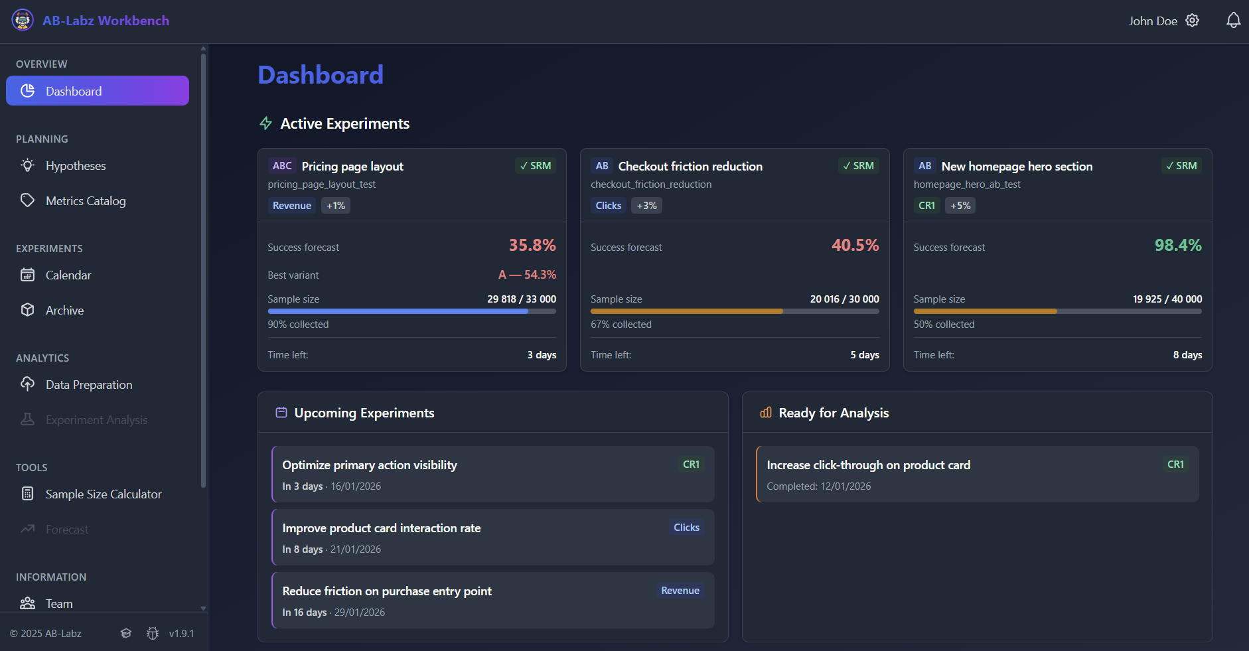The width and height of the screenshot is (1249, 651).
Task: Open the Revenue metric chip on Pricing card
Action: pos(292,205)
